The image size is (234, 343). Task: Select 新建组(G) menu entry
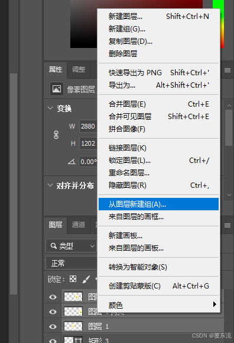(x=158, y=29)
